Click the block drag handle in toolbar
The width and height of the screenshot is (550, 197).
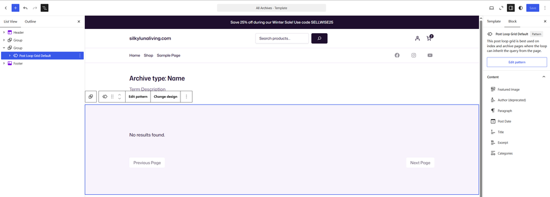pos(112,97)
